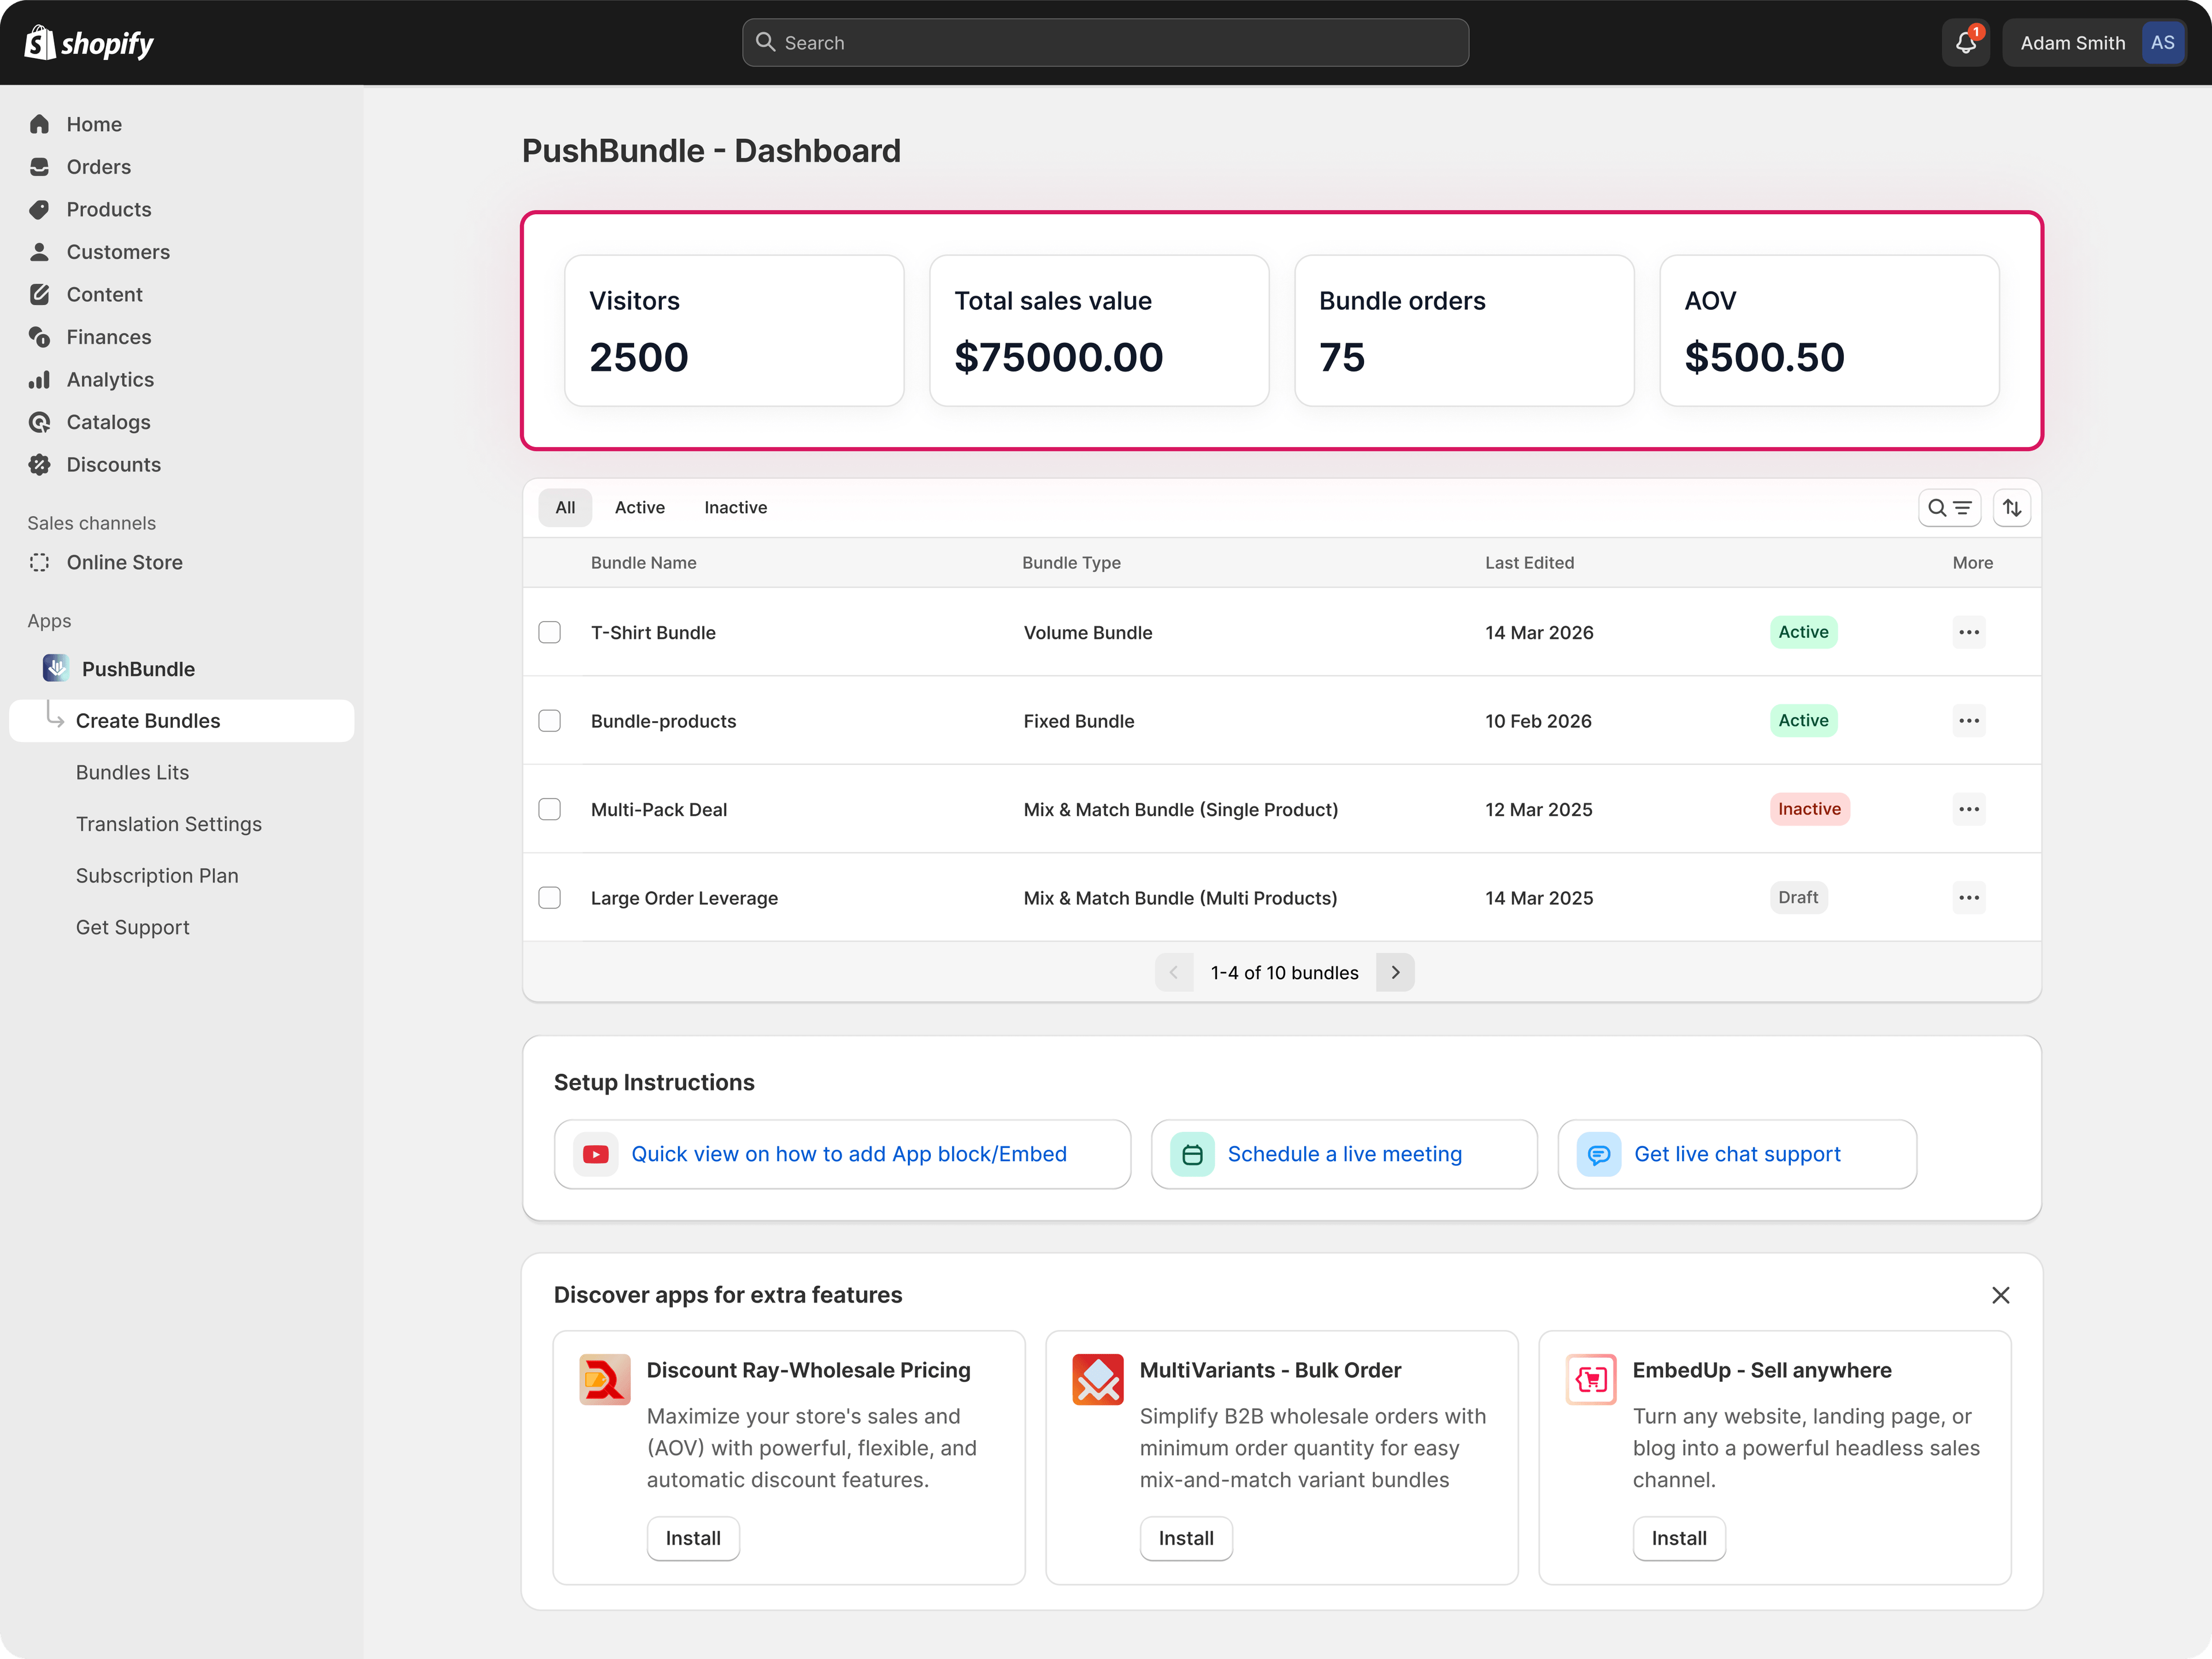Open Subscription Plan in sidebar
This screenshot has width=2212, height=1659.
click(157, 876)
